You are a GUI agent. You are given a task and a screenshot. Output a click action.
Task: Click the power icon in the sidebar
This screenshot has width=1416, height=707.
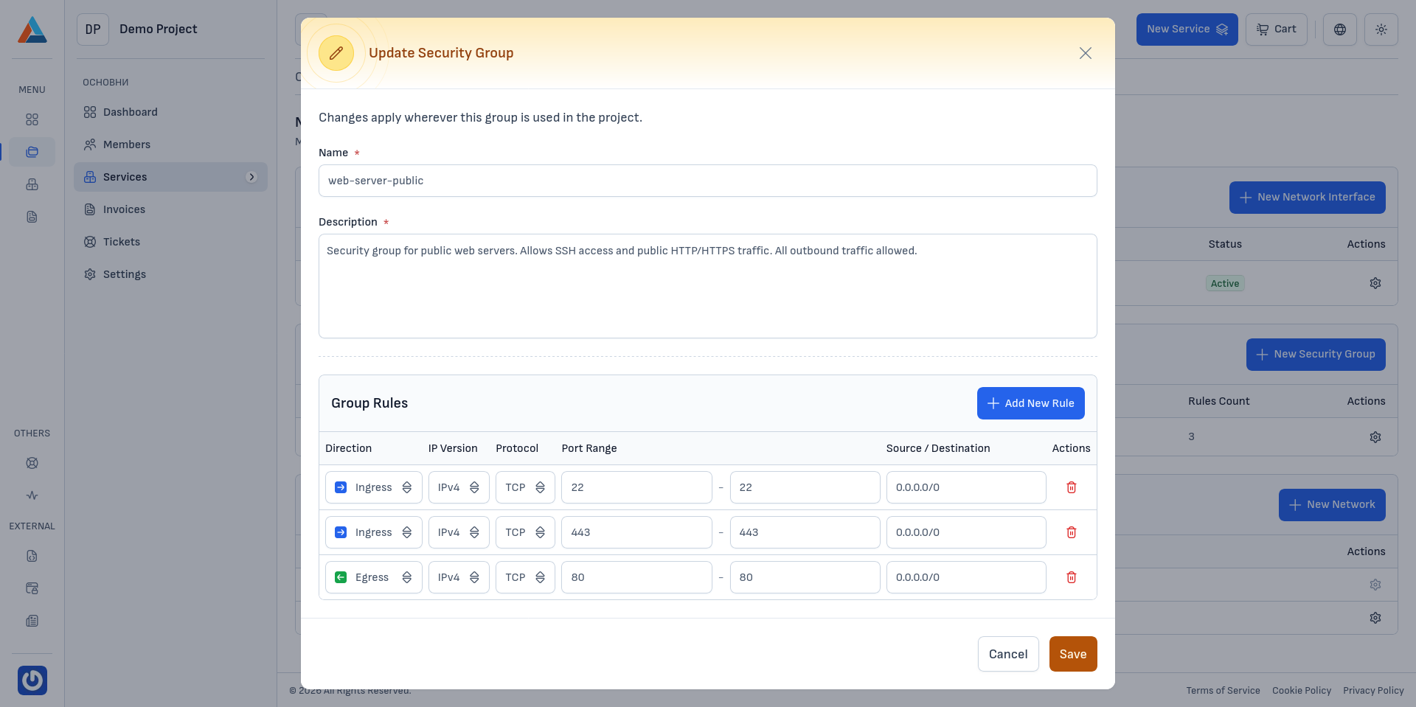click(x=32, y=680)
